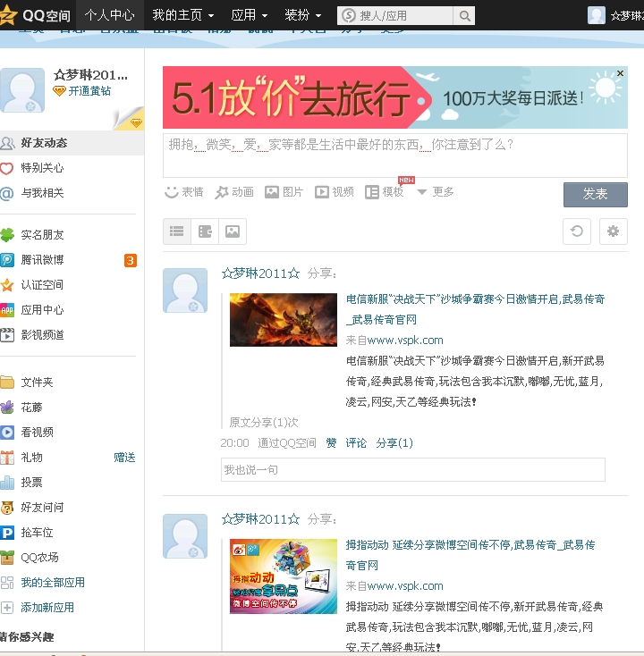Open 影视频道 film icon
Screen dimensions: 644x656
7,334
